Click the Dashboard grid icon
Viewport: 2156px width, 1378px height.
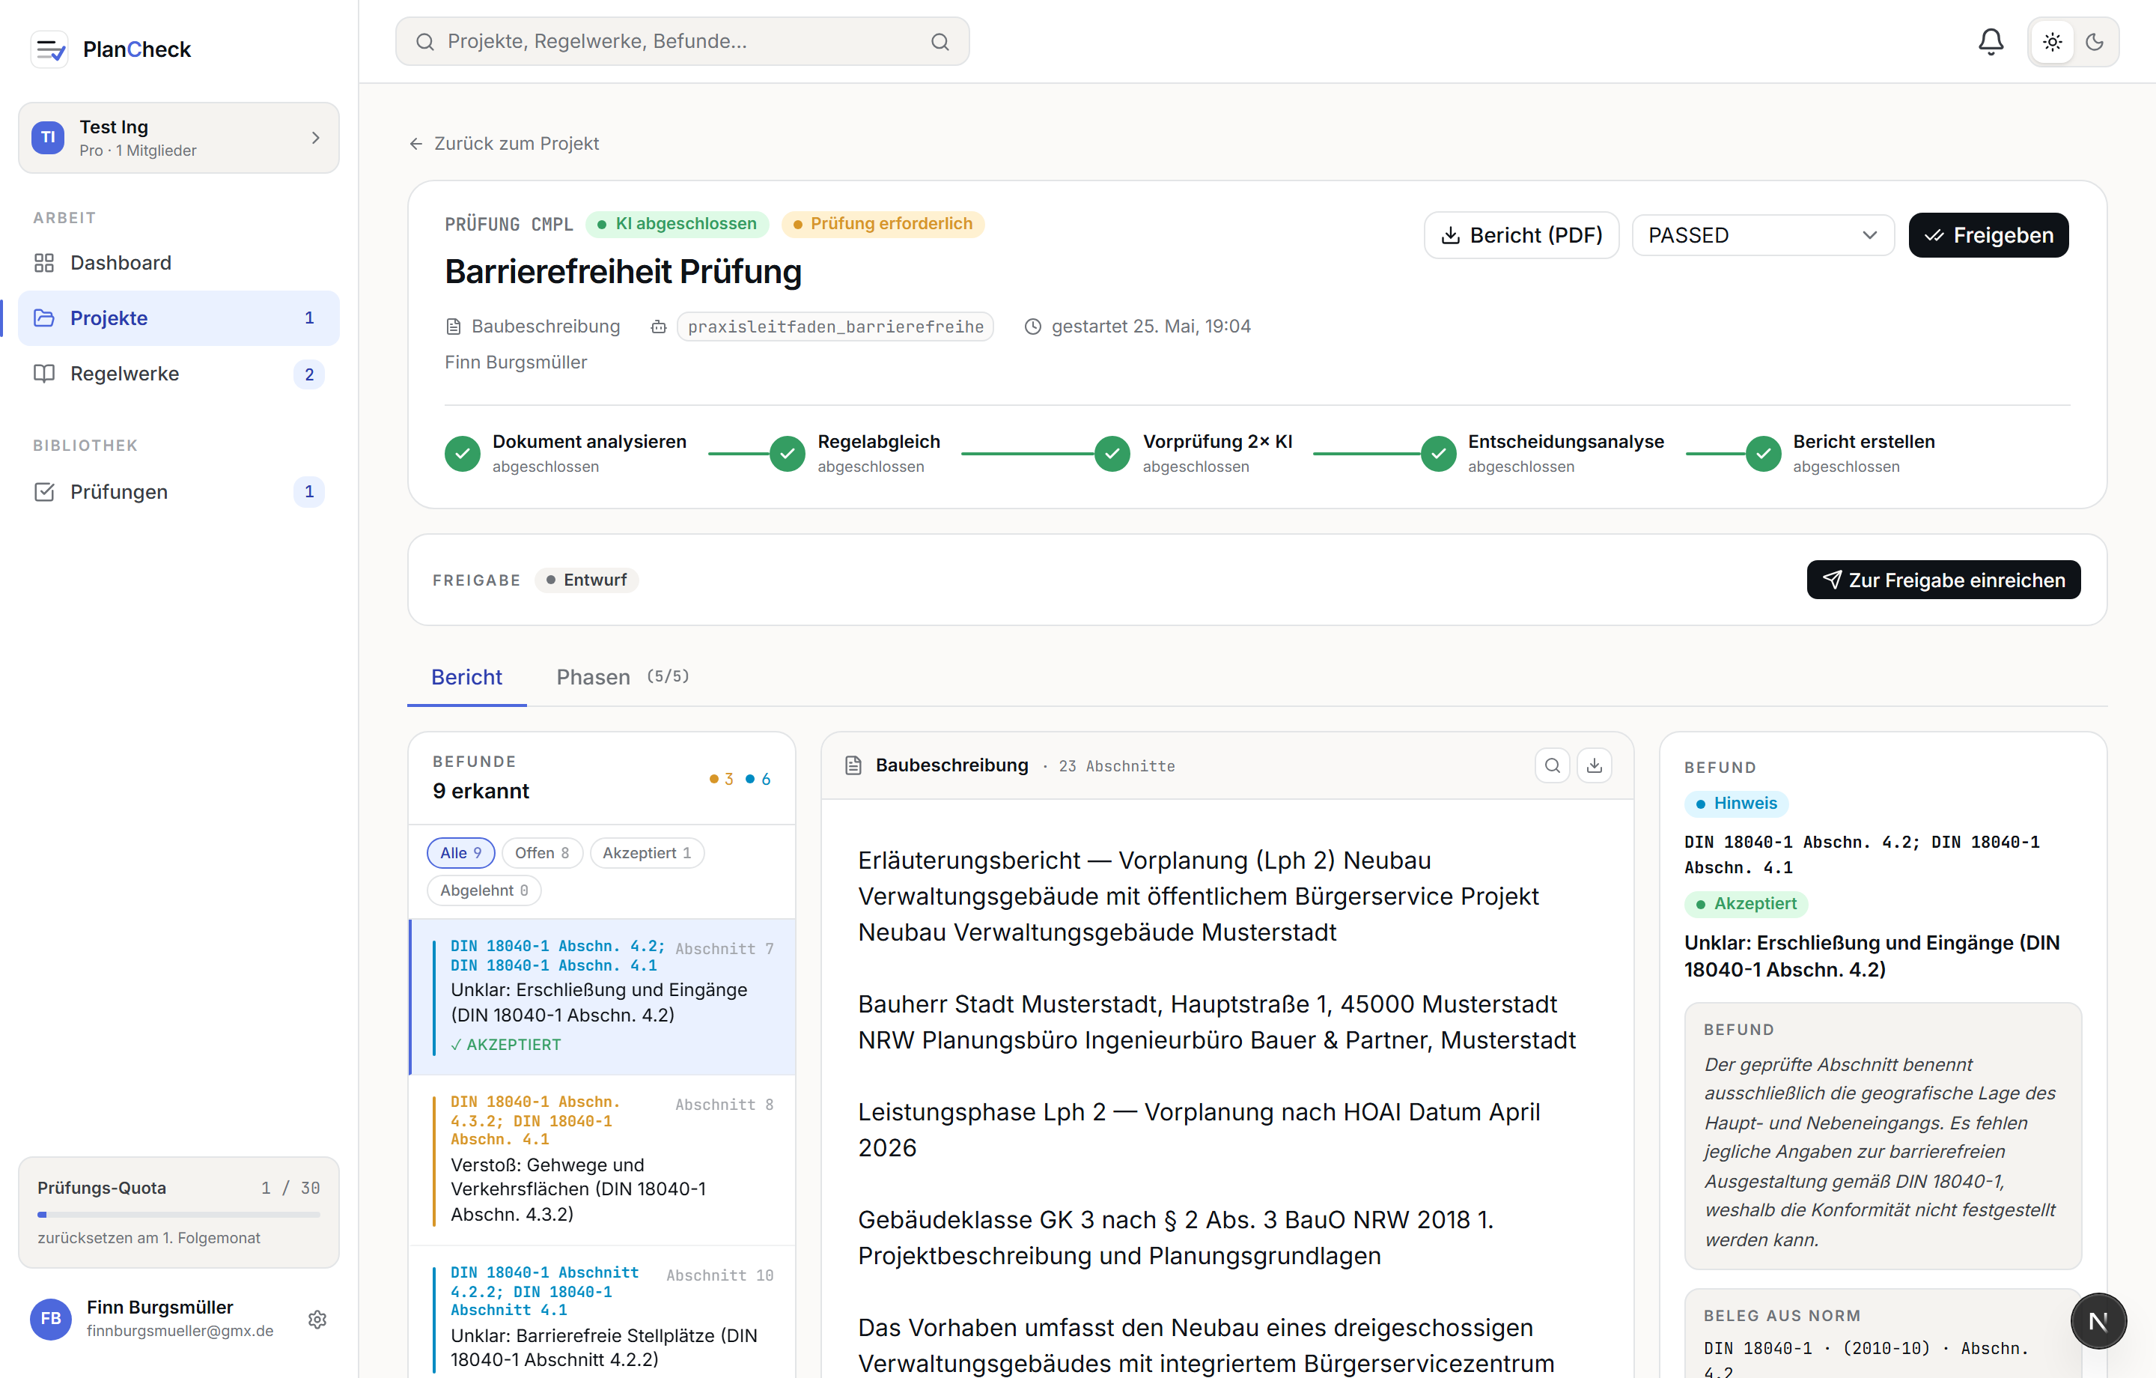[x=44, y=263]
